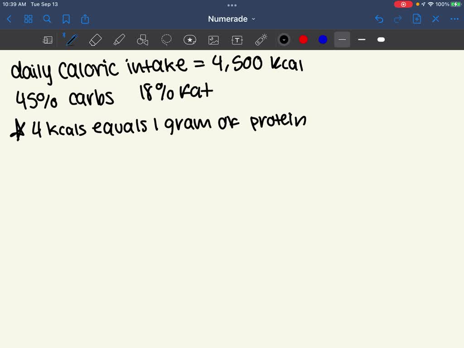
Task: Activate the highlighter tool
Action: [119, 40]
